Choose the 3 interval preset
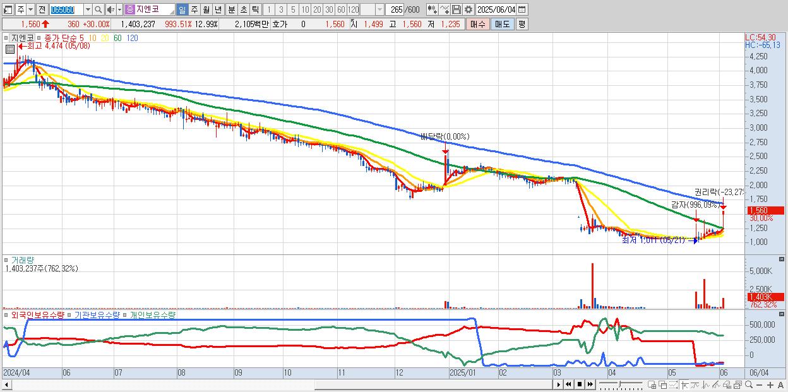The height and width of the screenshot is (392, 788). pos(281,9)
